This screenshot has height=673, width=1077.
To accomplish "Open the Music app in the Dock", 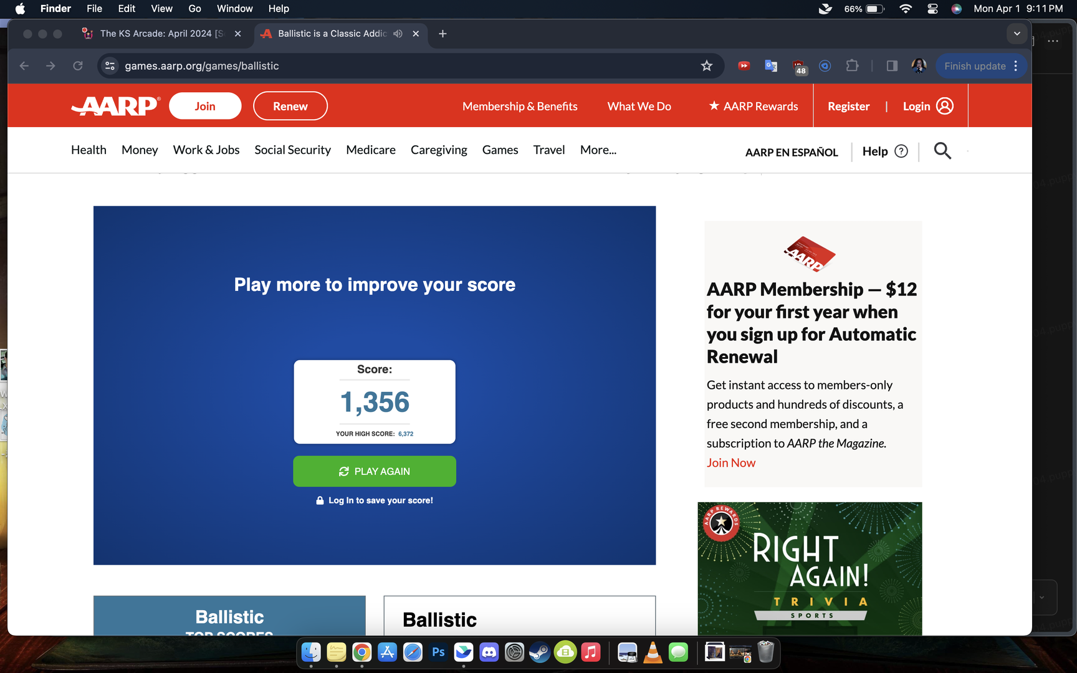I will tap(591, 652).
